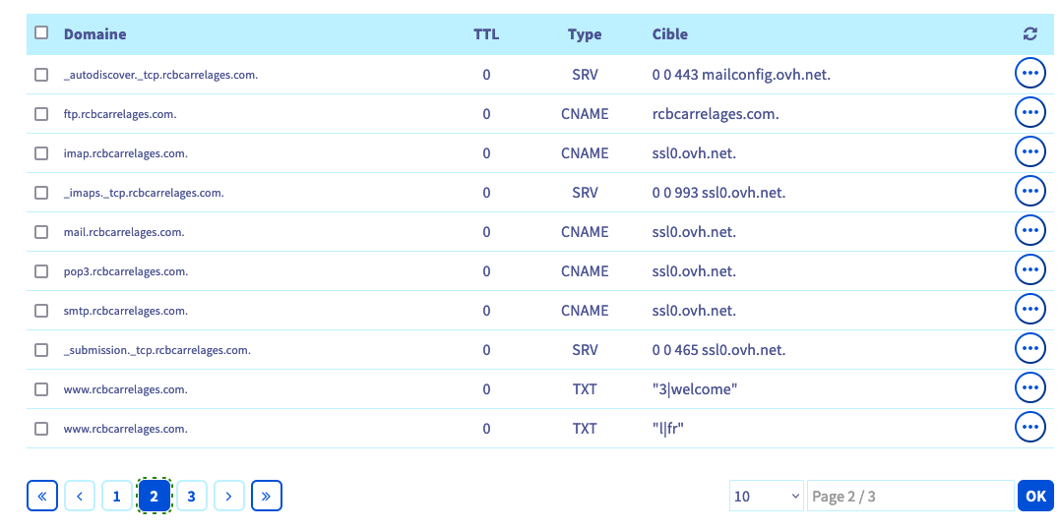This screenshot has width=1060, height=530.
Task: Open actions menu for ftp.rcbcarrelages.com record
Action: (x=1029, y=113)
